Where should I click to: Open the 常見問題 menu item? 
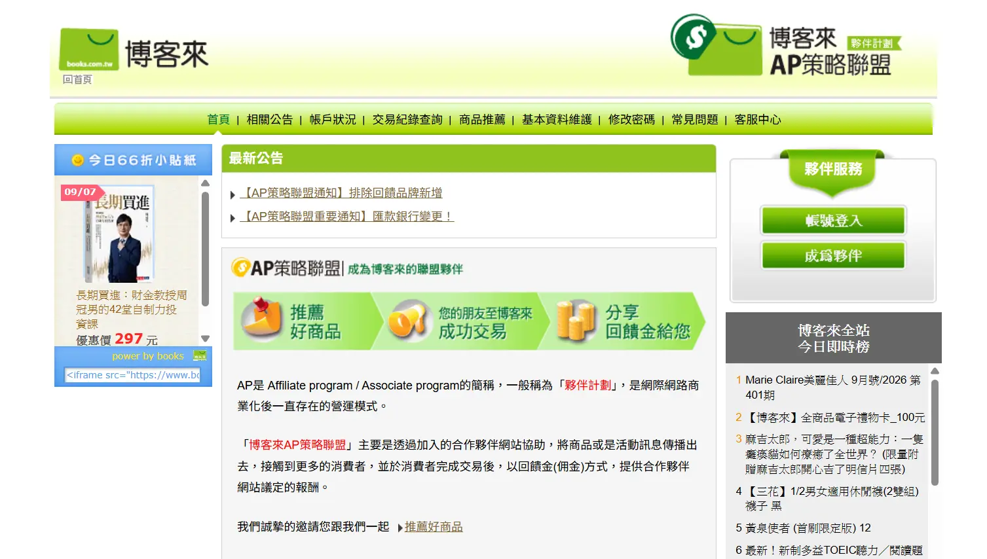tap(695, 120)
